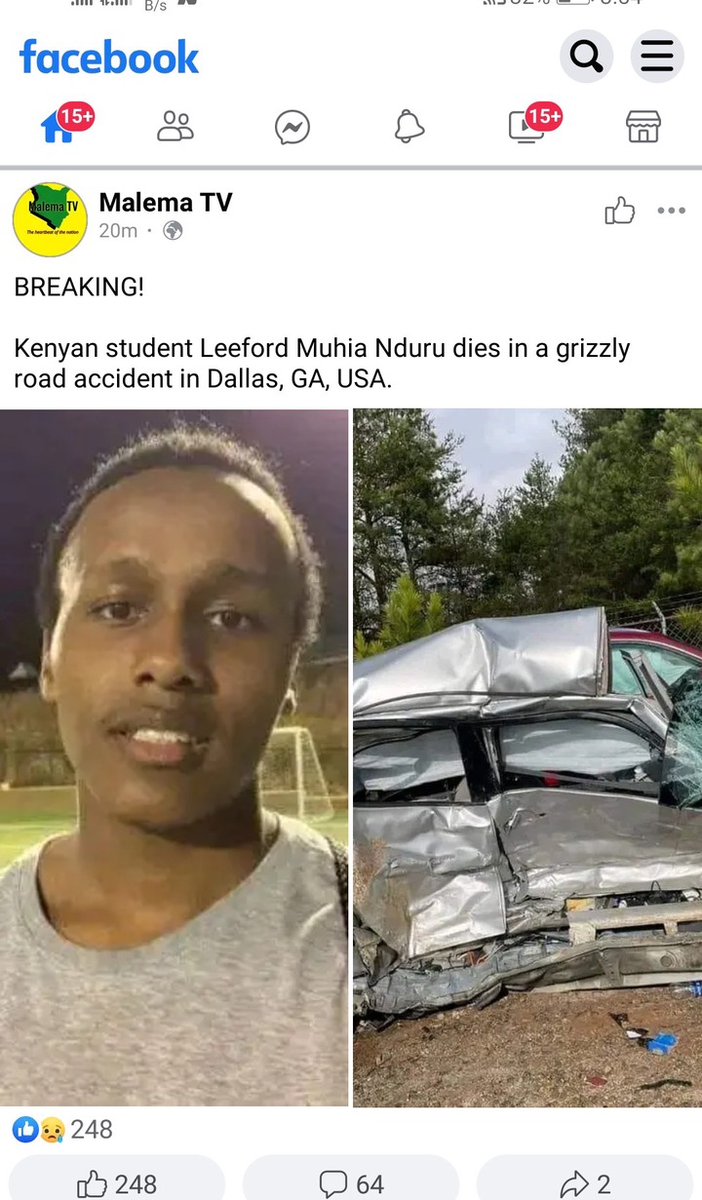This screenshot has height=1200, width=702.
Task: View the 248 reactions list
Action: (63, 1129)
